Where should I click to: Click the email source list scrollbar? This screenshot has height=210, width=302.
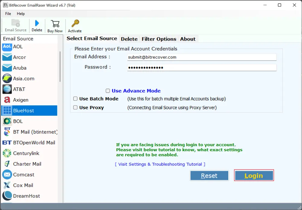[60, 66]
